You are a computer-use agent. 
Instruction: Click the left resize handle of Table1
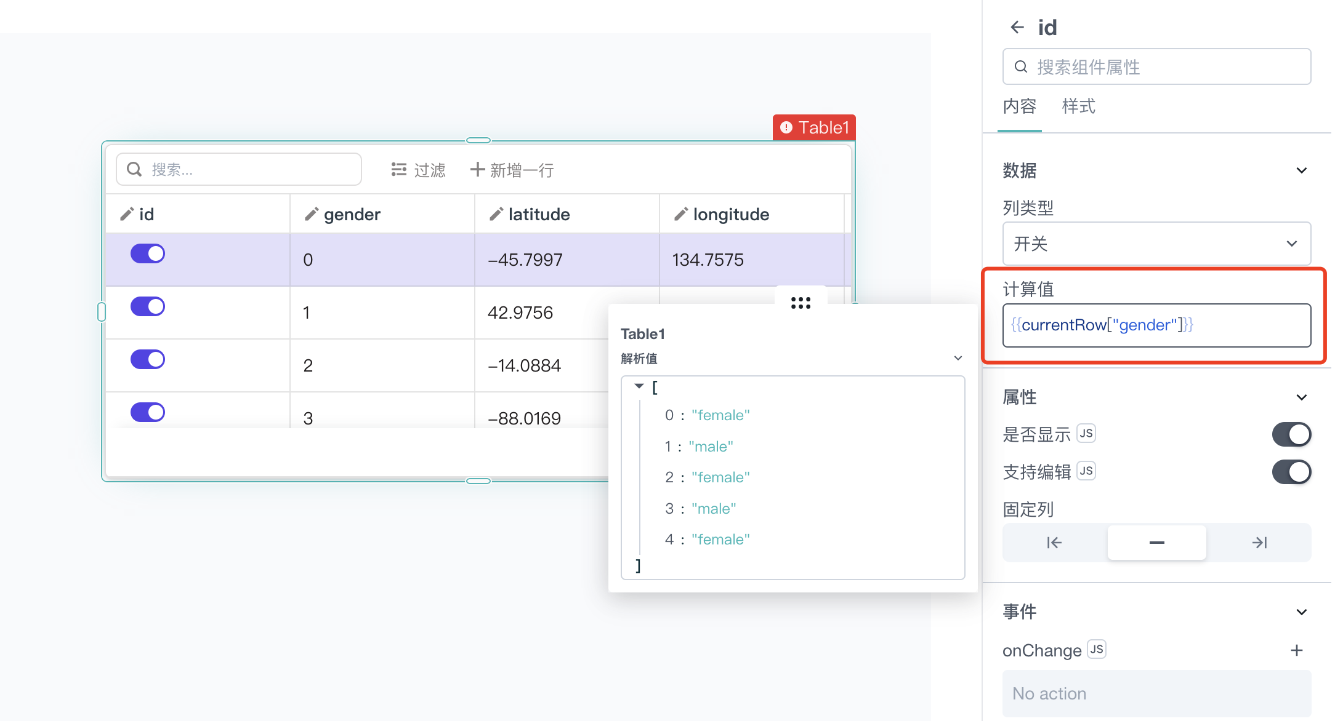tap(102, 312)
